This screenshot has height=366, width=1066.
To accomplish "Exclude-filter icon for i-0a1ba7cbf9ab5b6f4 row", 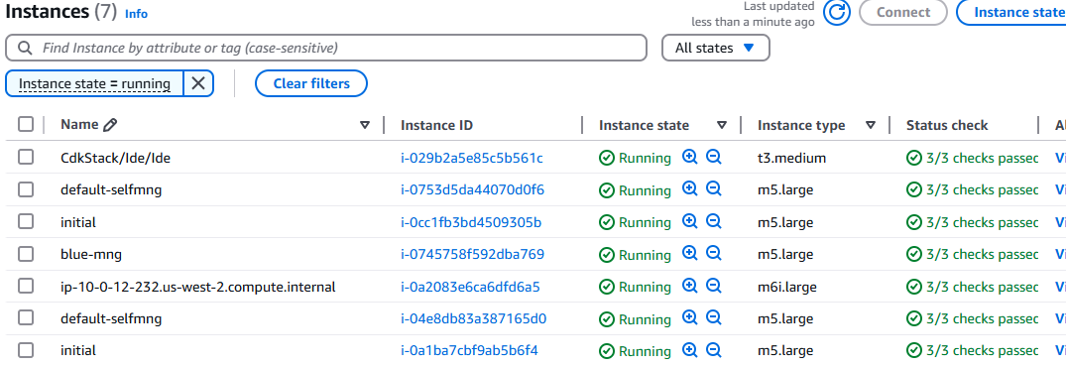I will [x=713, y=350].
